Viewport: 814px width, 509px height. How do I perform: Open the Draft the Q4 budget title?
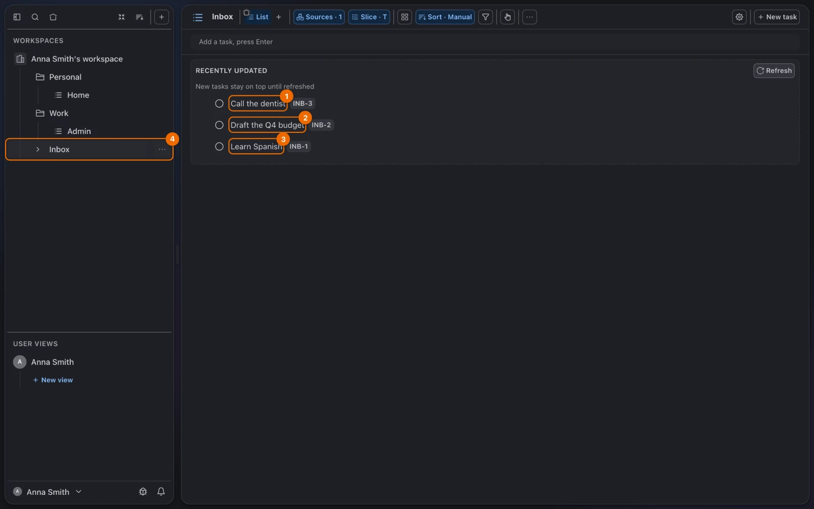(267, 125)
